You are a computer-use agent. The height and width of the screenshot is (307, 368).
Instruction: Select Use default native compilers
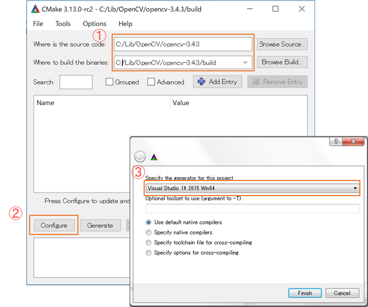click(x=148, y=222)
